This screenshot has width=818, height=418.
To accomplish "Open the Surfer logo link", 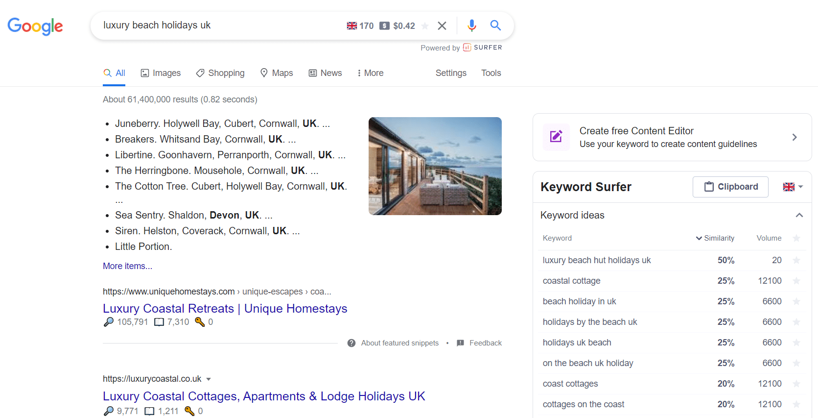I will pos(482,48).
